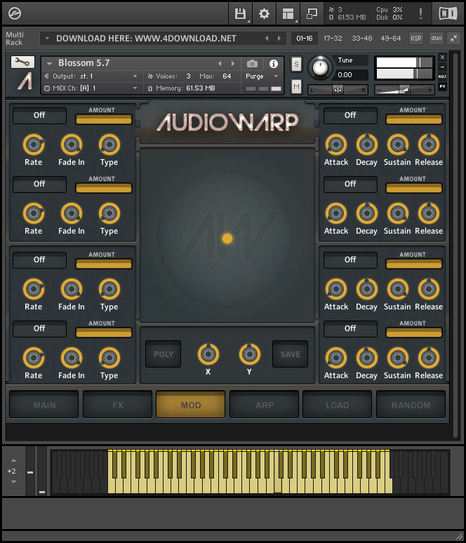
Task: Open the ARP tab
Action: 265,405
